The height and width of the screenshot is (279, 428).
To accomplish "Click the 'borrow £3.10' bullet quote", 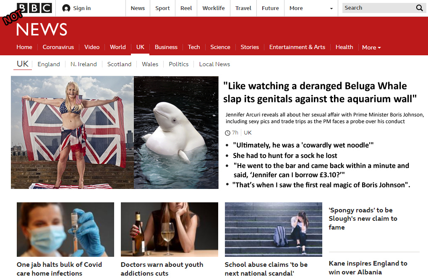I will [x=321, y=170].
